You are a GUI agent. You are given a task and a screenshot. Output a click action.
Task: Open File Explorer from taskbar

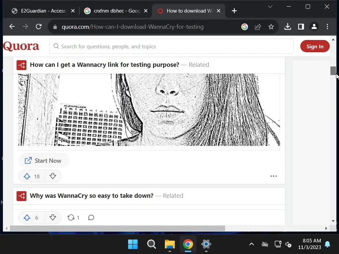[170, 244]
